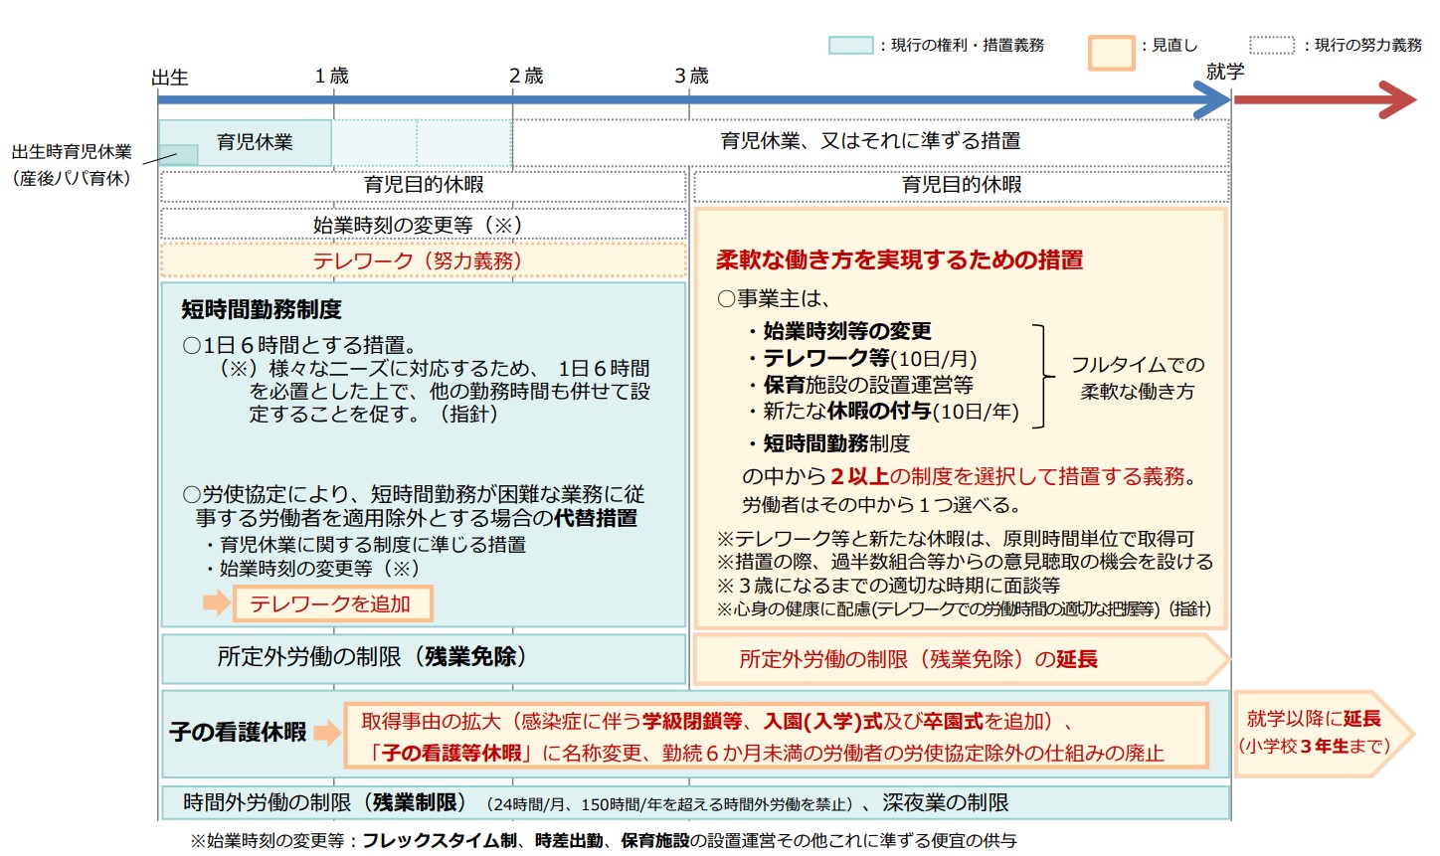Click bullet 始業時刻等の変更 in orange box
The width and height of the screenshot is (1440, 856).
point(838,331)
